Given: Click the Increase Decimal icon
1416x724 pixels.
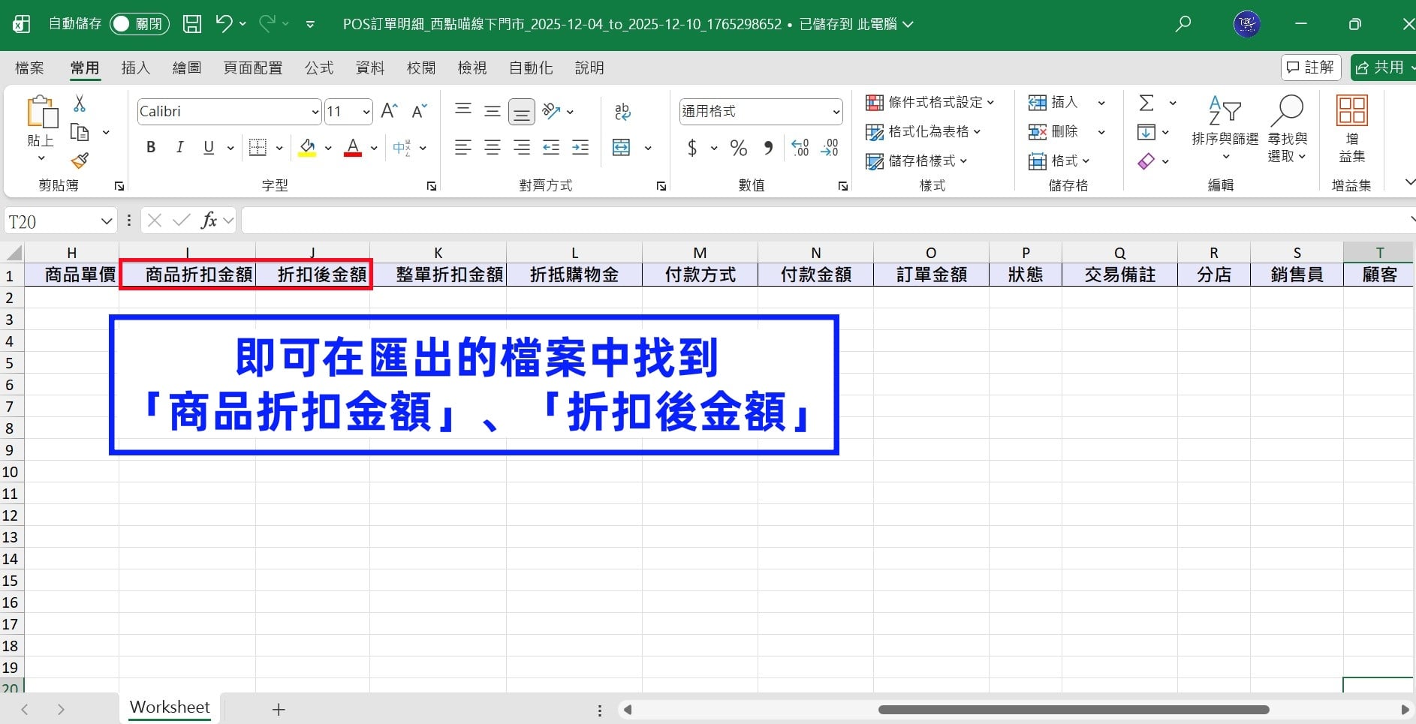Looking at the screenshot, I should pyautogui.click(x=800, y=147).
